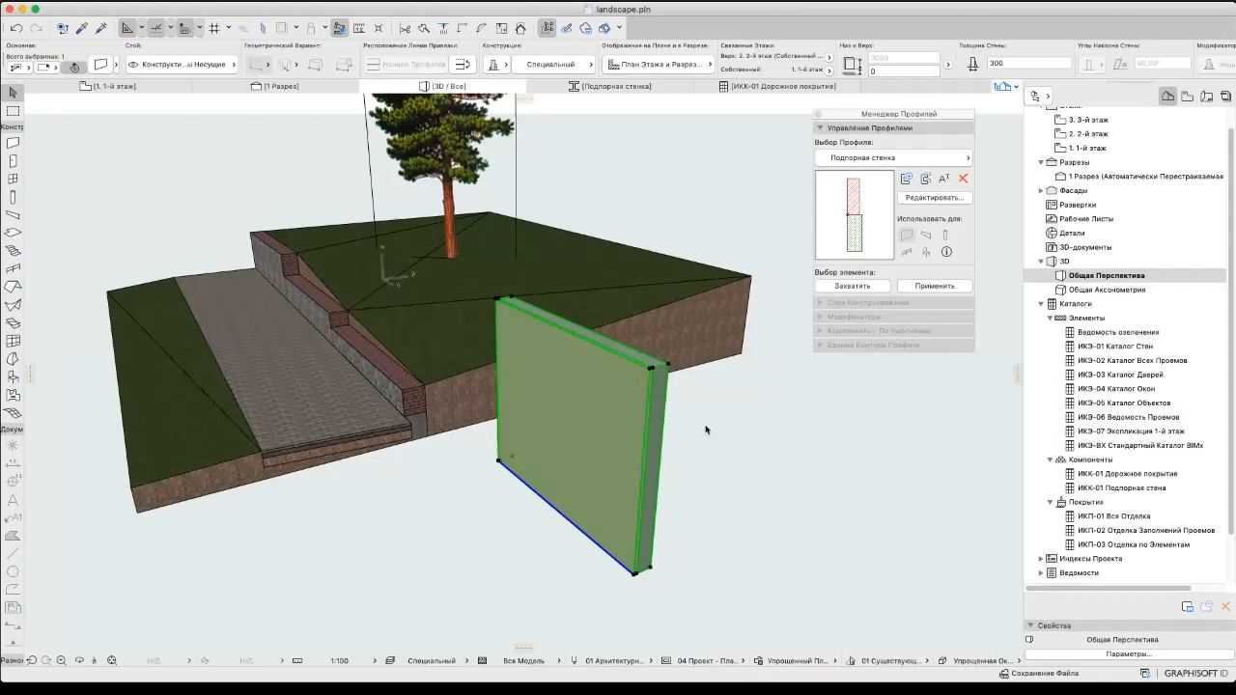Switch to the 1 Разрез tab

click(x=275, y=86)
